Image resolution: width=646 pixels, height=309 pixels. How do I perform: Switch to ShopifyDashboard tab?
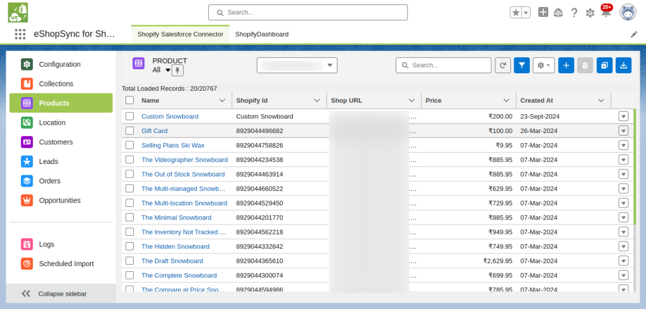pyautogui.click(x=262, y=34)
